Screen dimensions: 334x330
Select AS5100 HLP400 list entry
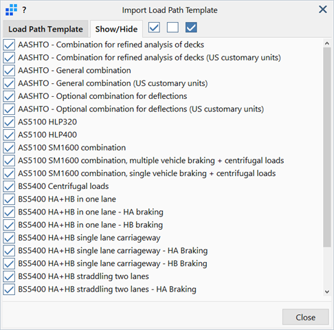[47, 135]
